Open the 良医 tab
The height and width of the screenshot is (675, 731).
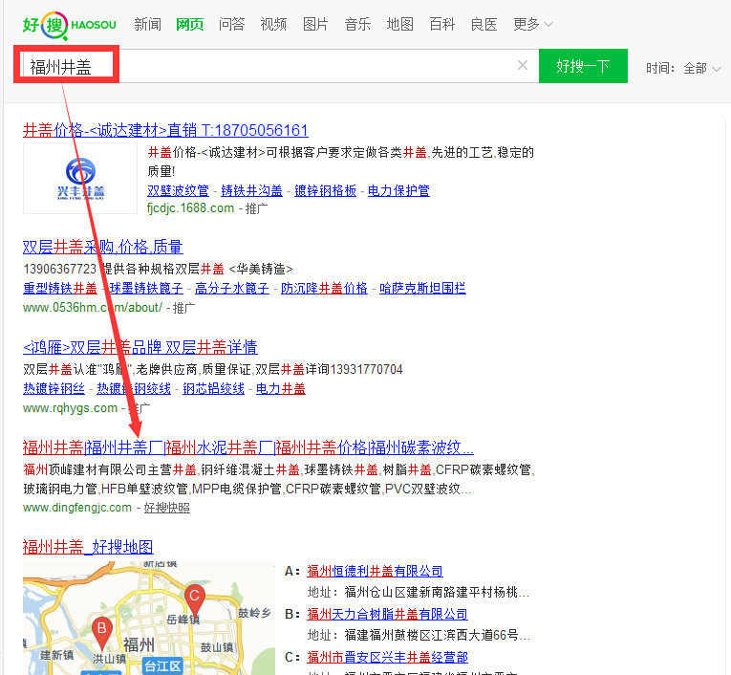coord(484,24)
